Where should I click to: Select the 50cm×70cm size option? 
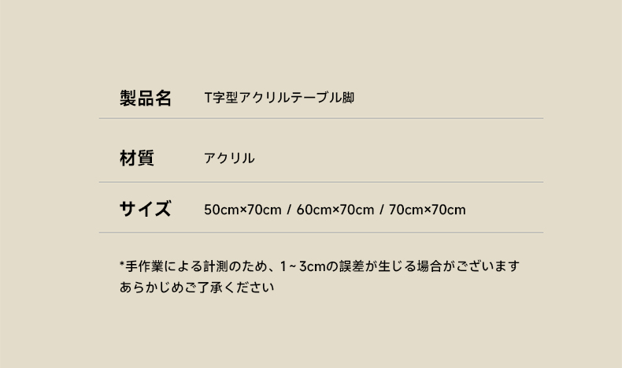243,210
